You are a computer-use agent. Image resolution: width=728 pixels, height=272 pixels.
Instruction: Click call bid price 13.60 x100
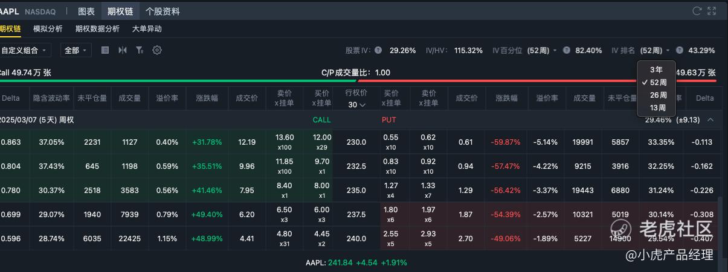(285, 142)
